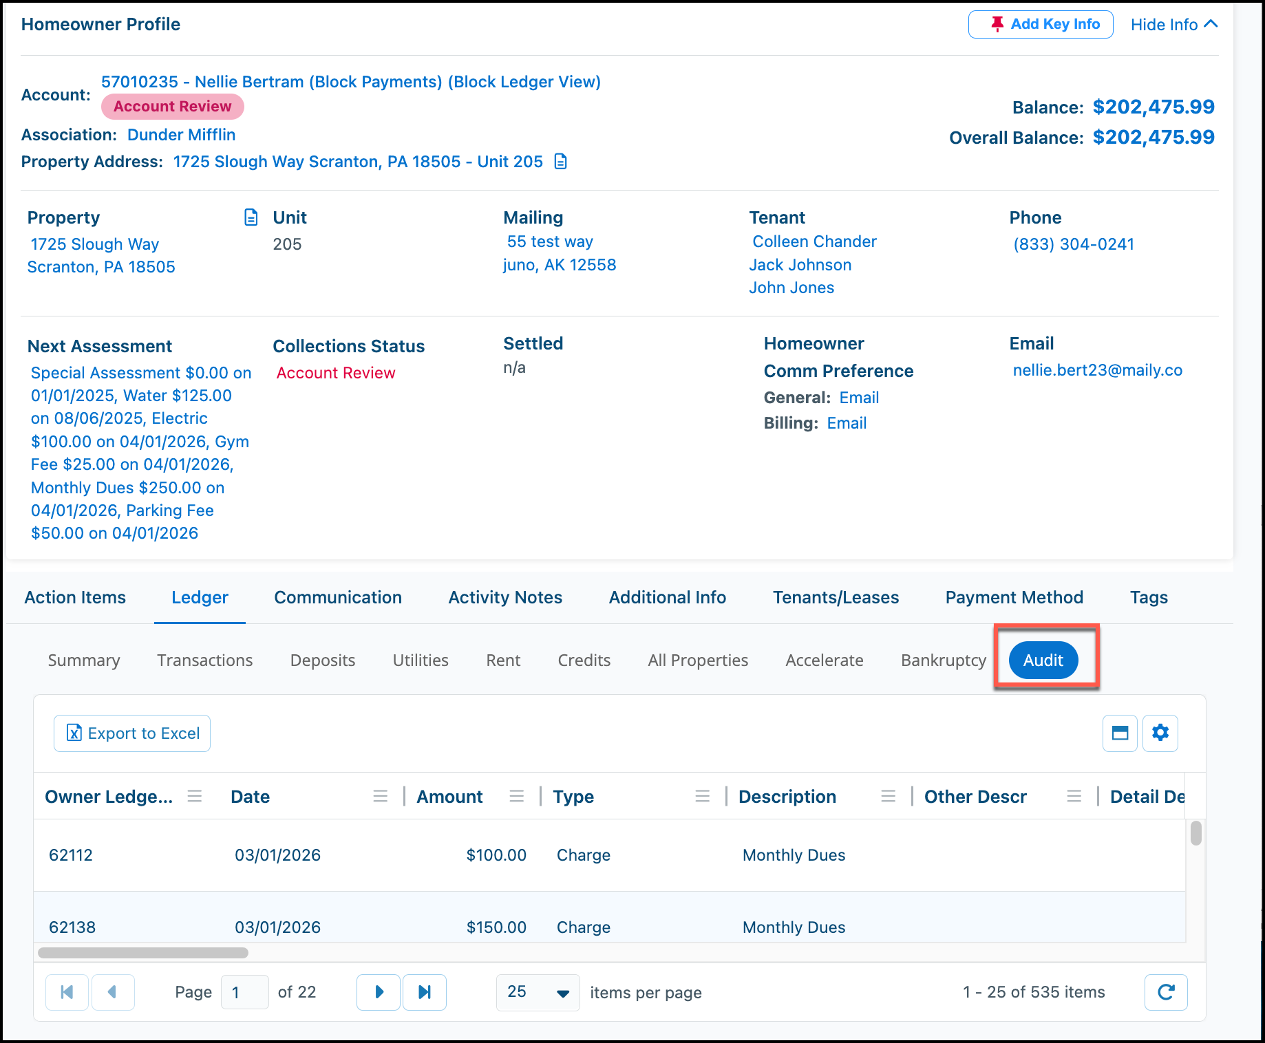Open the Dunder Mifflin association link
1265x1043 pixels.
tap(182, 135)
